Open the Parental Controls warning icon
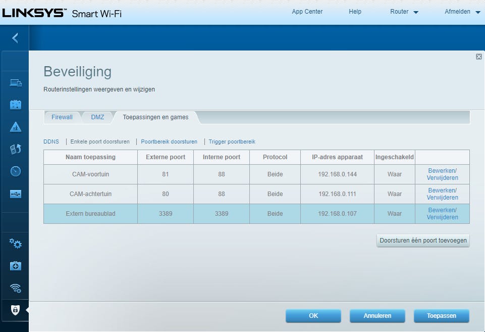The height and width of the screenshot is (332, 485). pos(16,127)
